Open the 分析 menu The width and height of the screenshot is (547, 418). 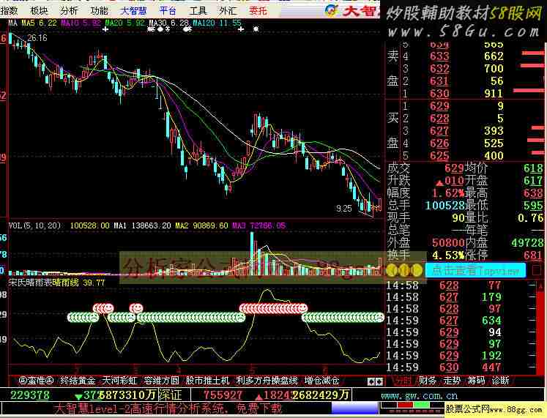click(69, 11)
